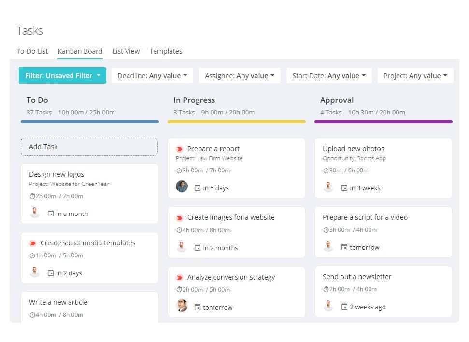Click the calendar icon next to 2 weeks ago
Screen dimensions: 469x342
click(344, 307)
